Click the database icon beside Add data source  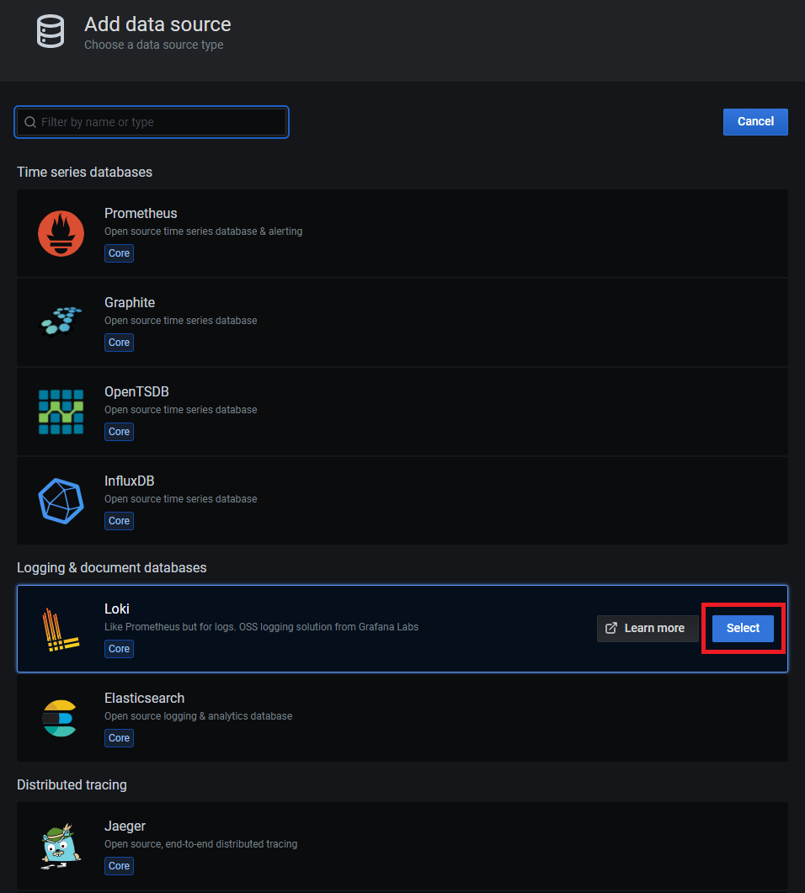[51, 31]
